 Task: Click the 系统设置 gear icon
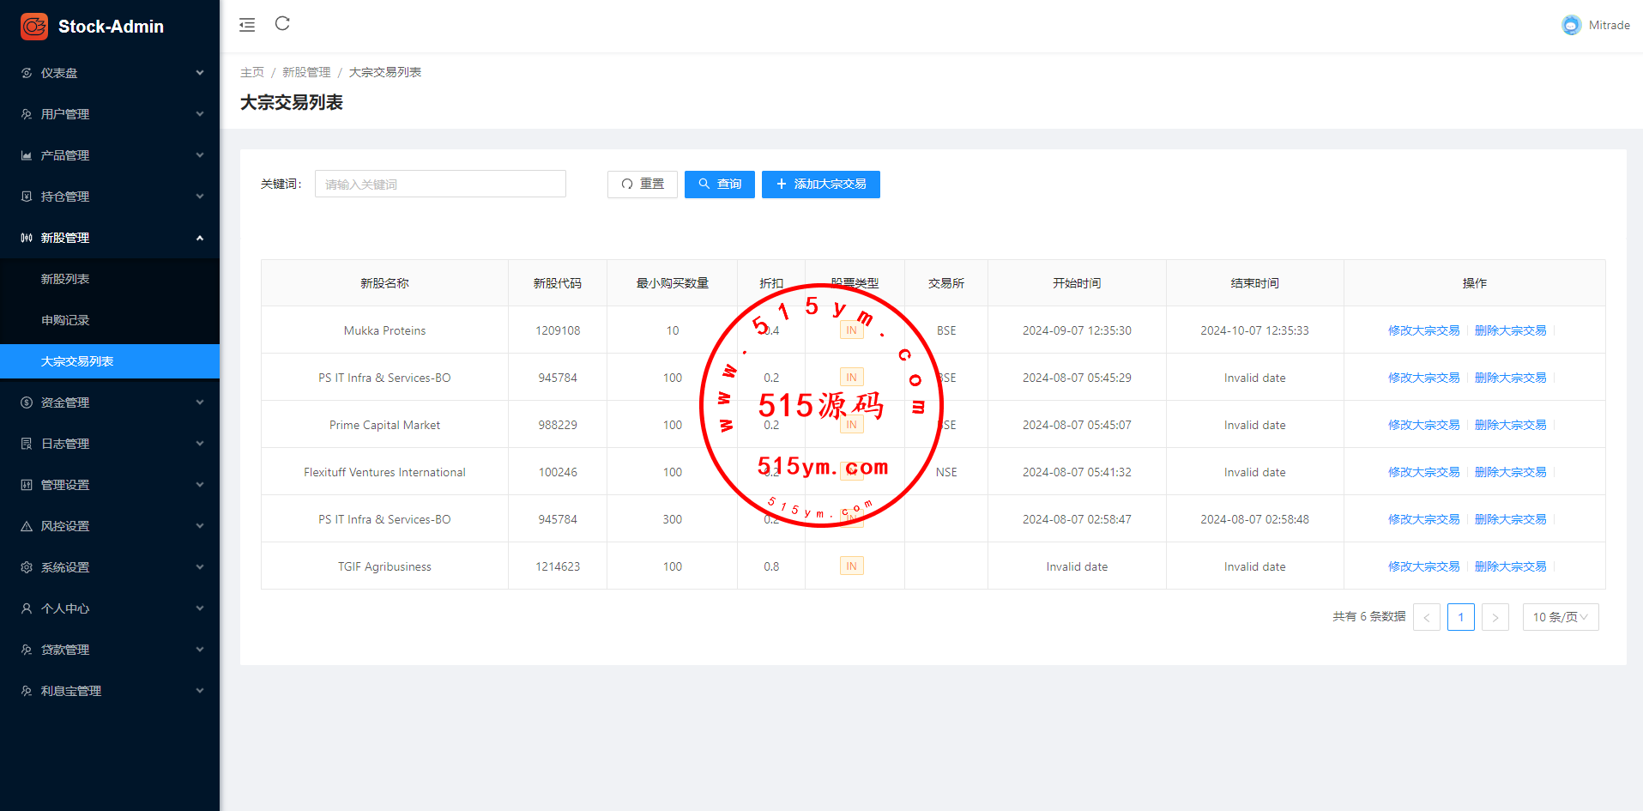[x=27, y=567]
